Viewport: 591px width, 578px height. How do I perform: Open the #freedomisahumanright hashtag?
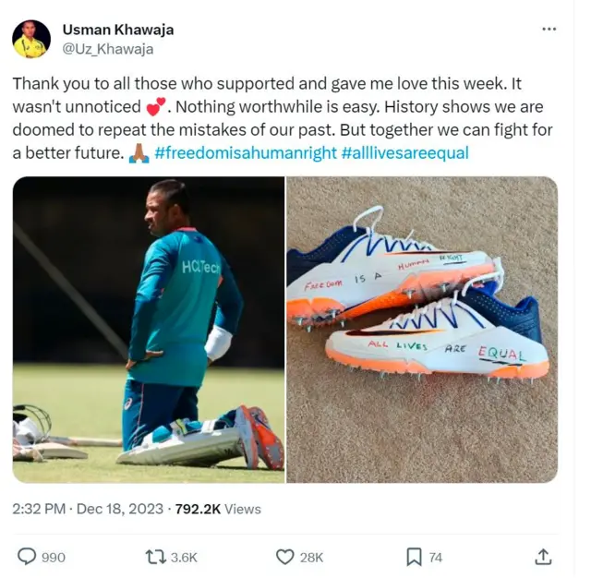[x=246, y=153]
